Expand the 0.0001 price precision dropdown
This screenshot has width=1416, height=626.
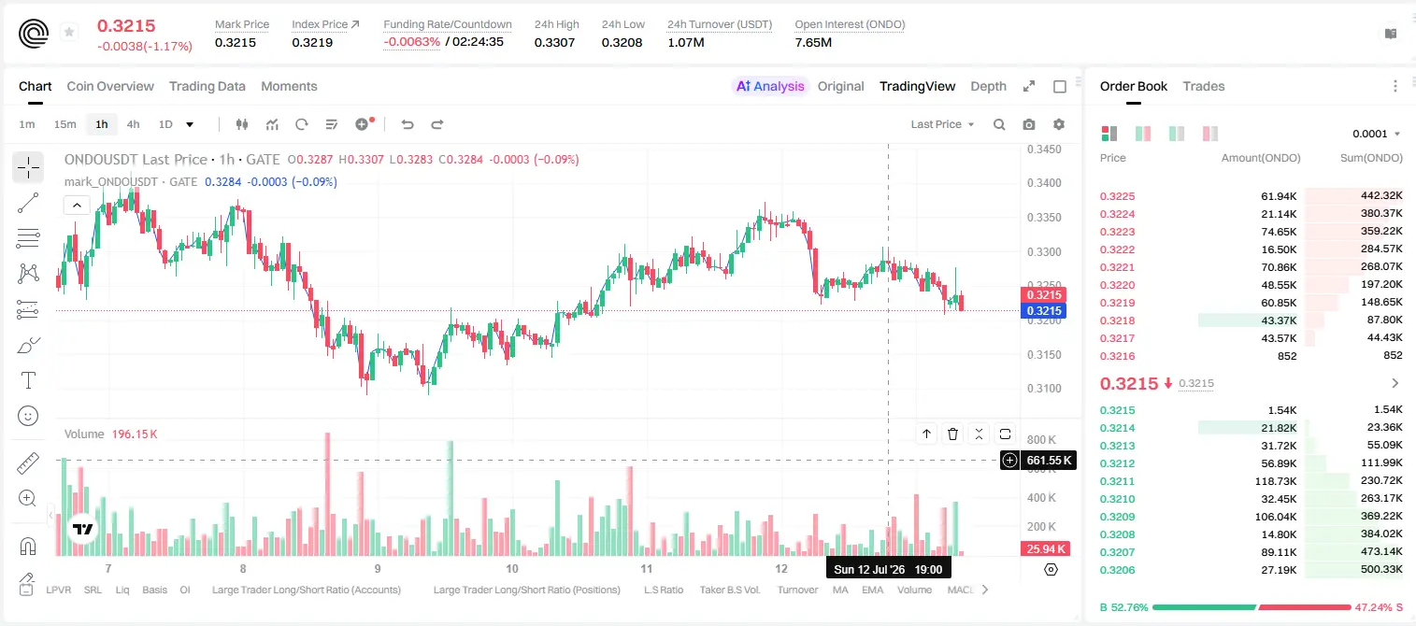tap(1377, 134)
